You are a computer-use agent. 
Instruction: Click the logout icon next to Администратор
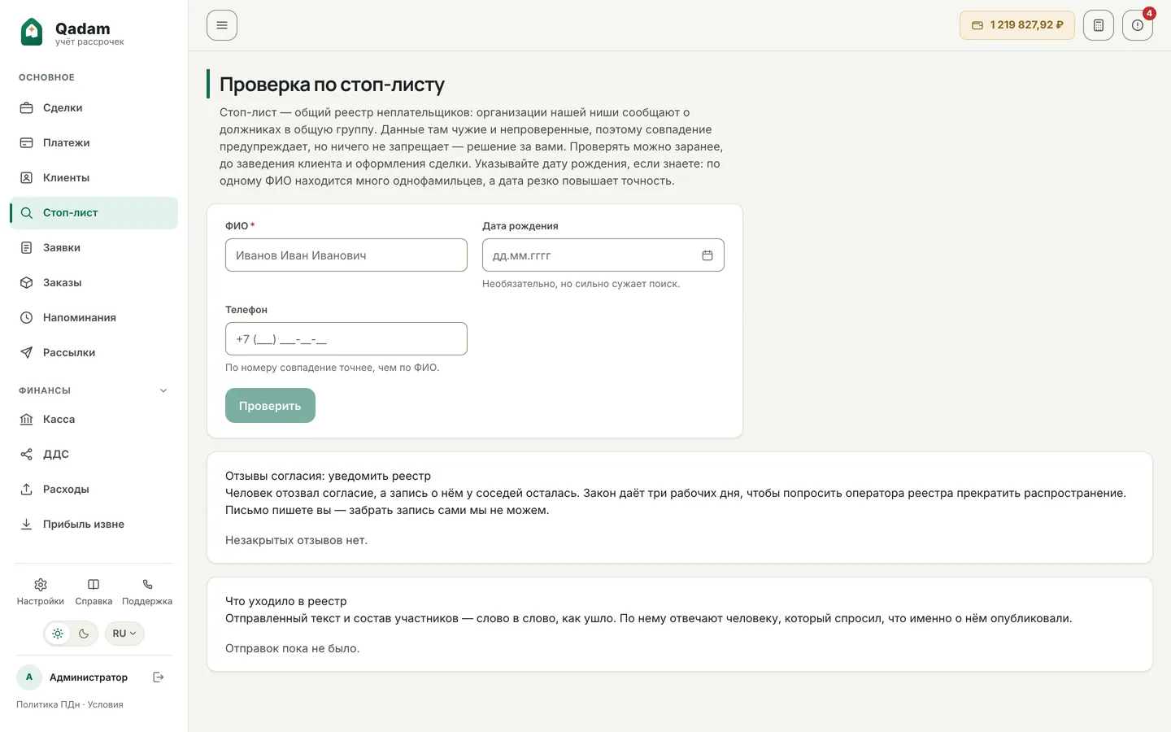pyautogui.click(x=159, y=677)
